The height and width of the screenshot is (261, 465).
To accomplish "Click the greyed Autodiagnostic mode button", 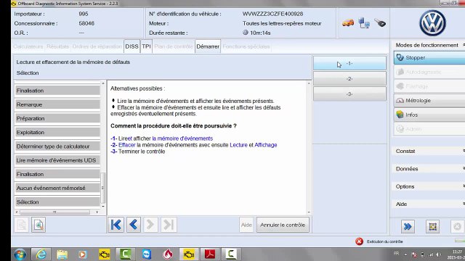I will (429, 72).
